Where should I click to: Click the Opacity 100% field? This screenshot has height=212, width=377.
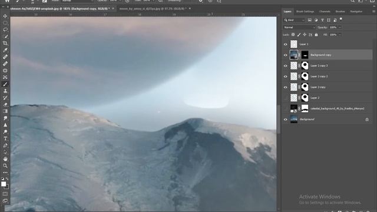point(333,28)
